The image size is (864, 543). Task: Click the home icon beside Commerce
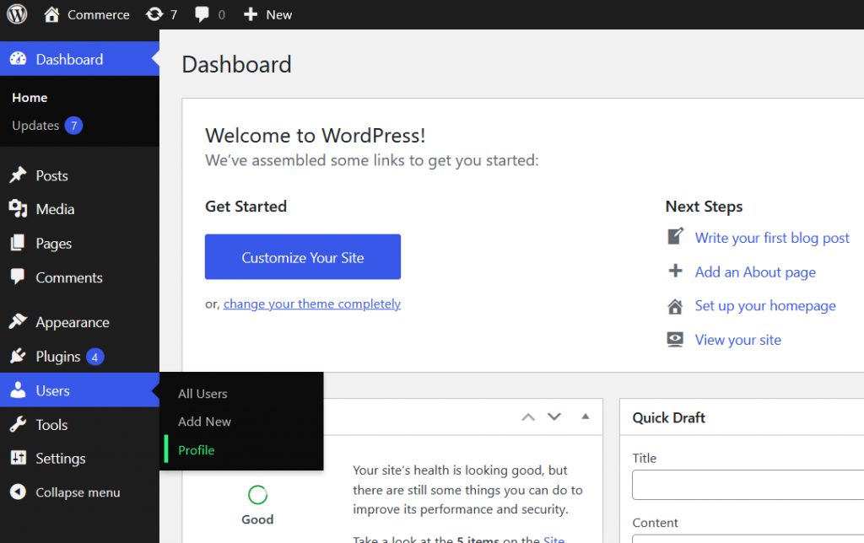tap(51, 14)
